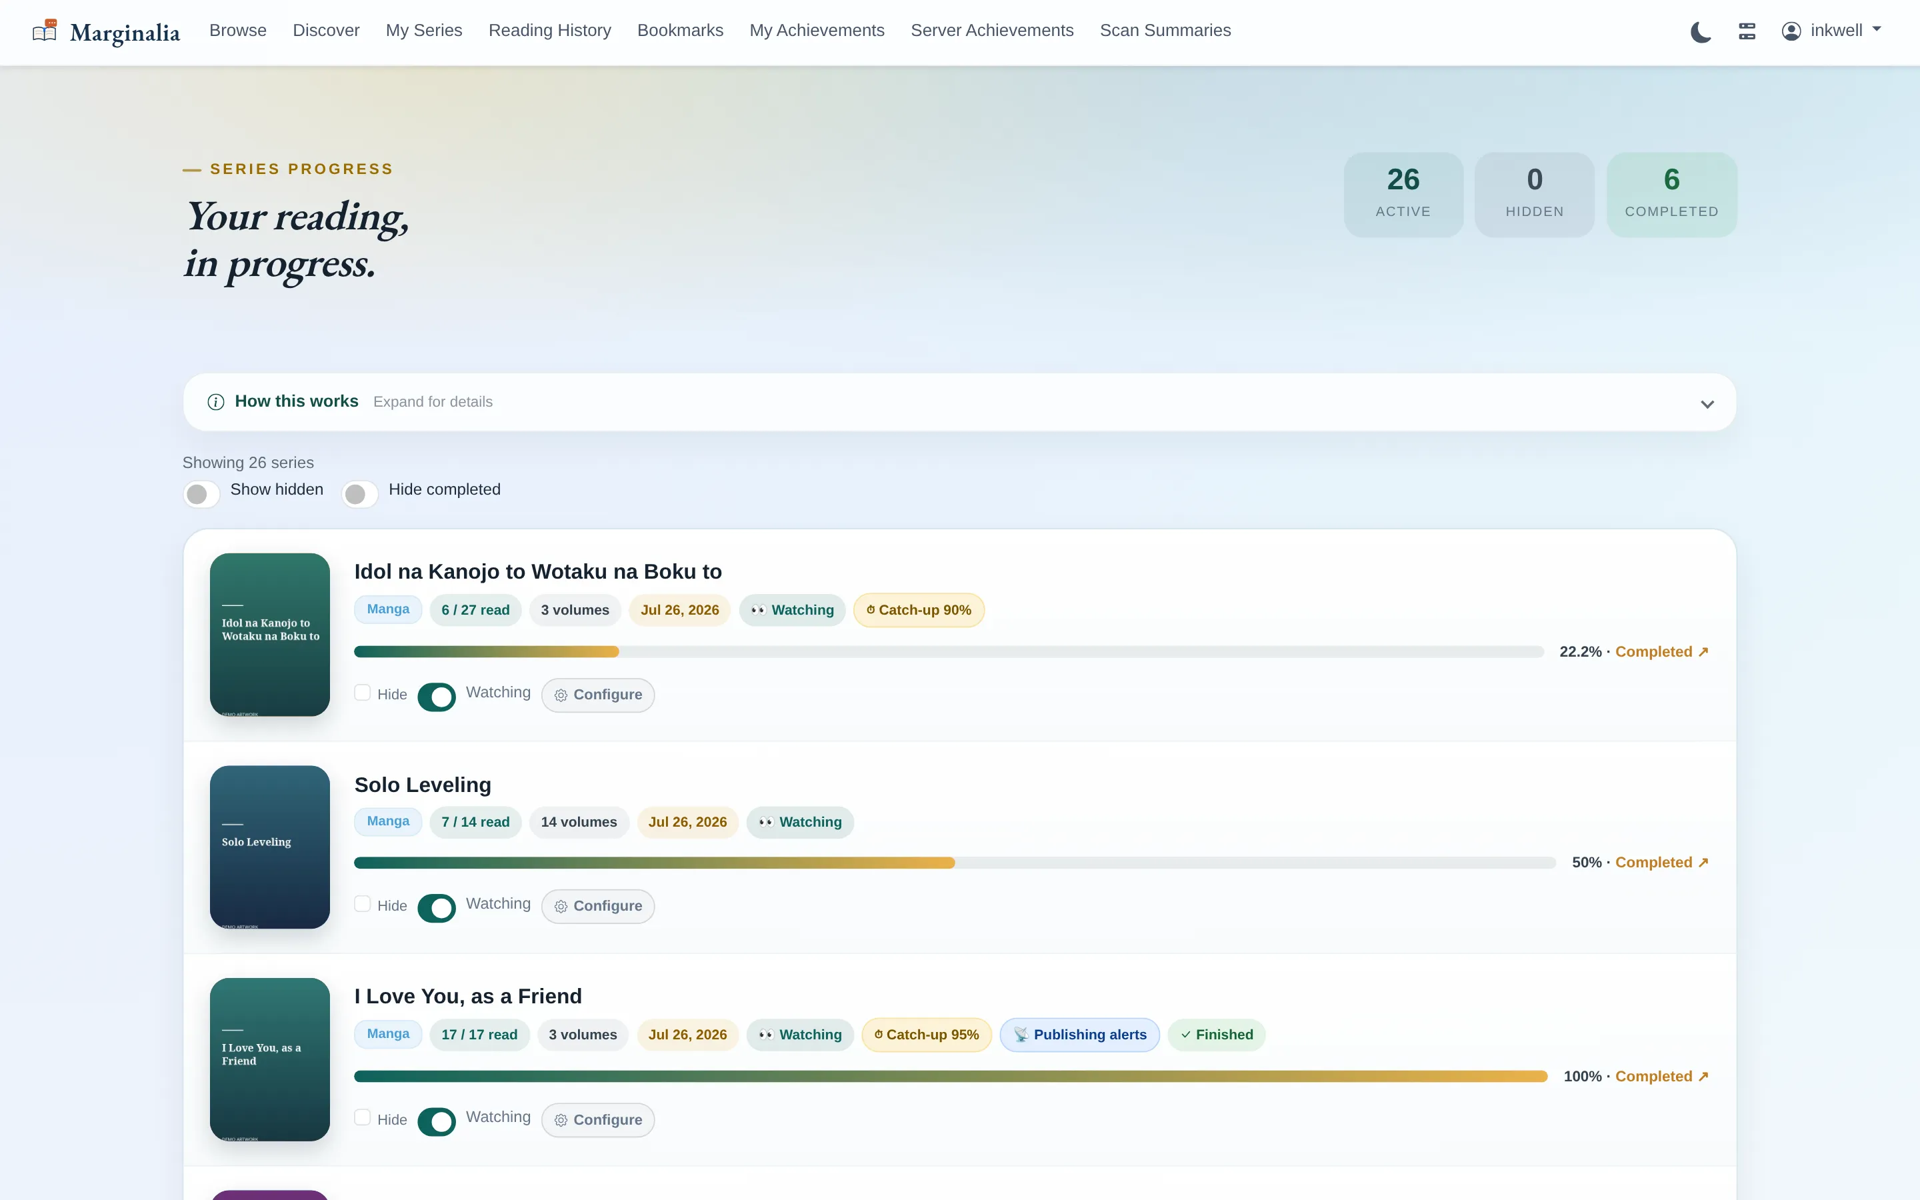The height and width of the screenshot is (1200, 1920).
Task: Click the 17 / 17 read badge
Action: (479, 1035)
